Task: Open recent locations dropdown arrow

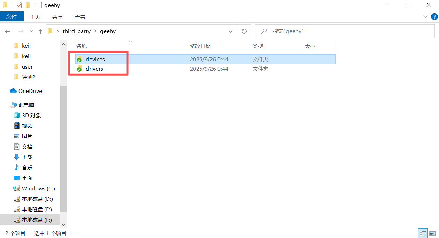Action: coord(31,31)
